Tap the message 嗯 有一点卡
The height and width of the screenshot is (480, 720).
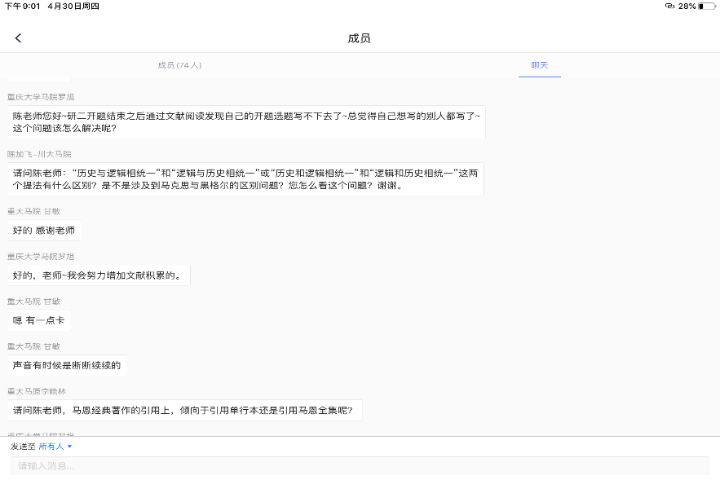pos(38,320)
